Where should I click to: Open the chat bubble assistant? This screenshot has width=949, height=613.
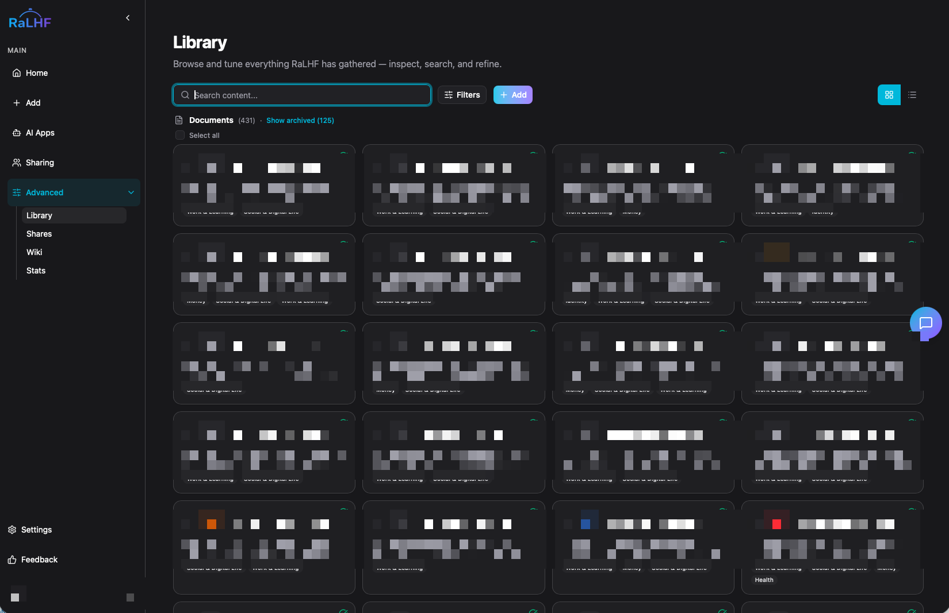925,323
